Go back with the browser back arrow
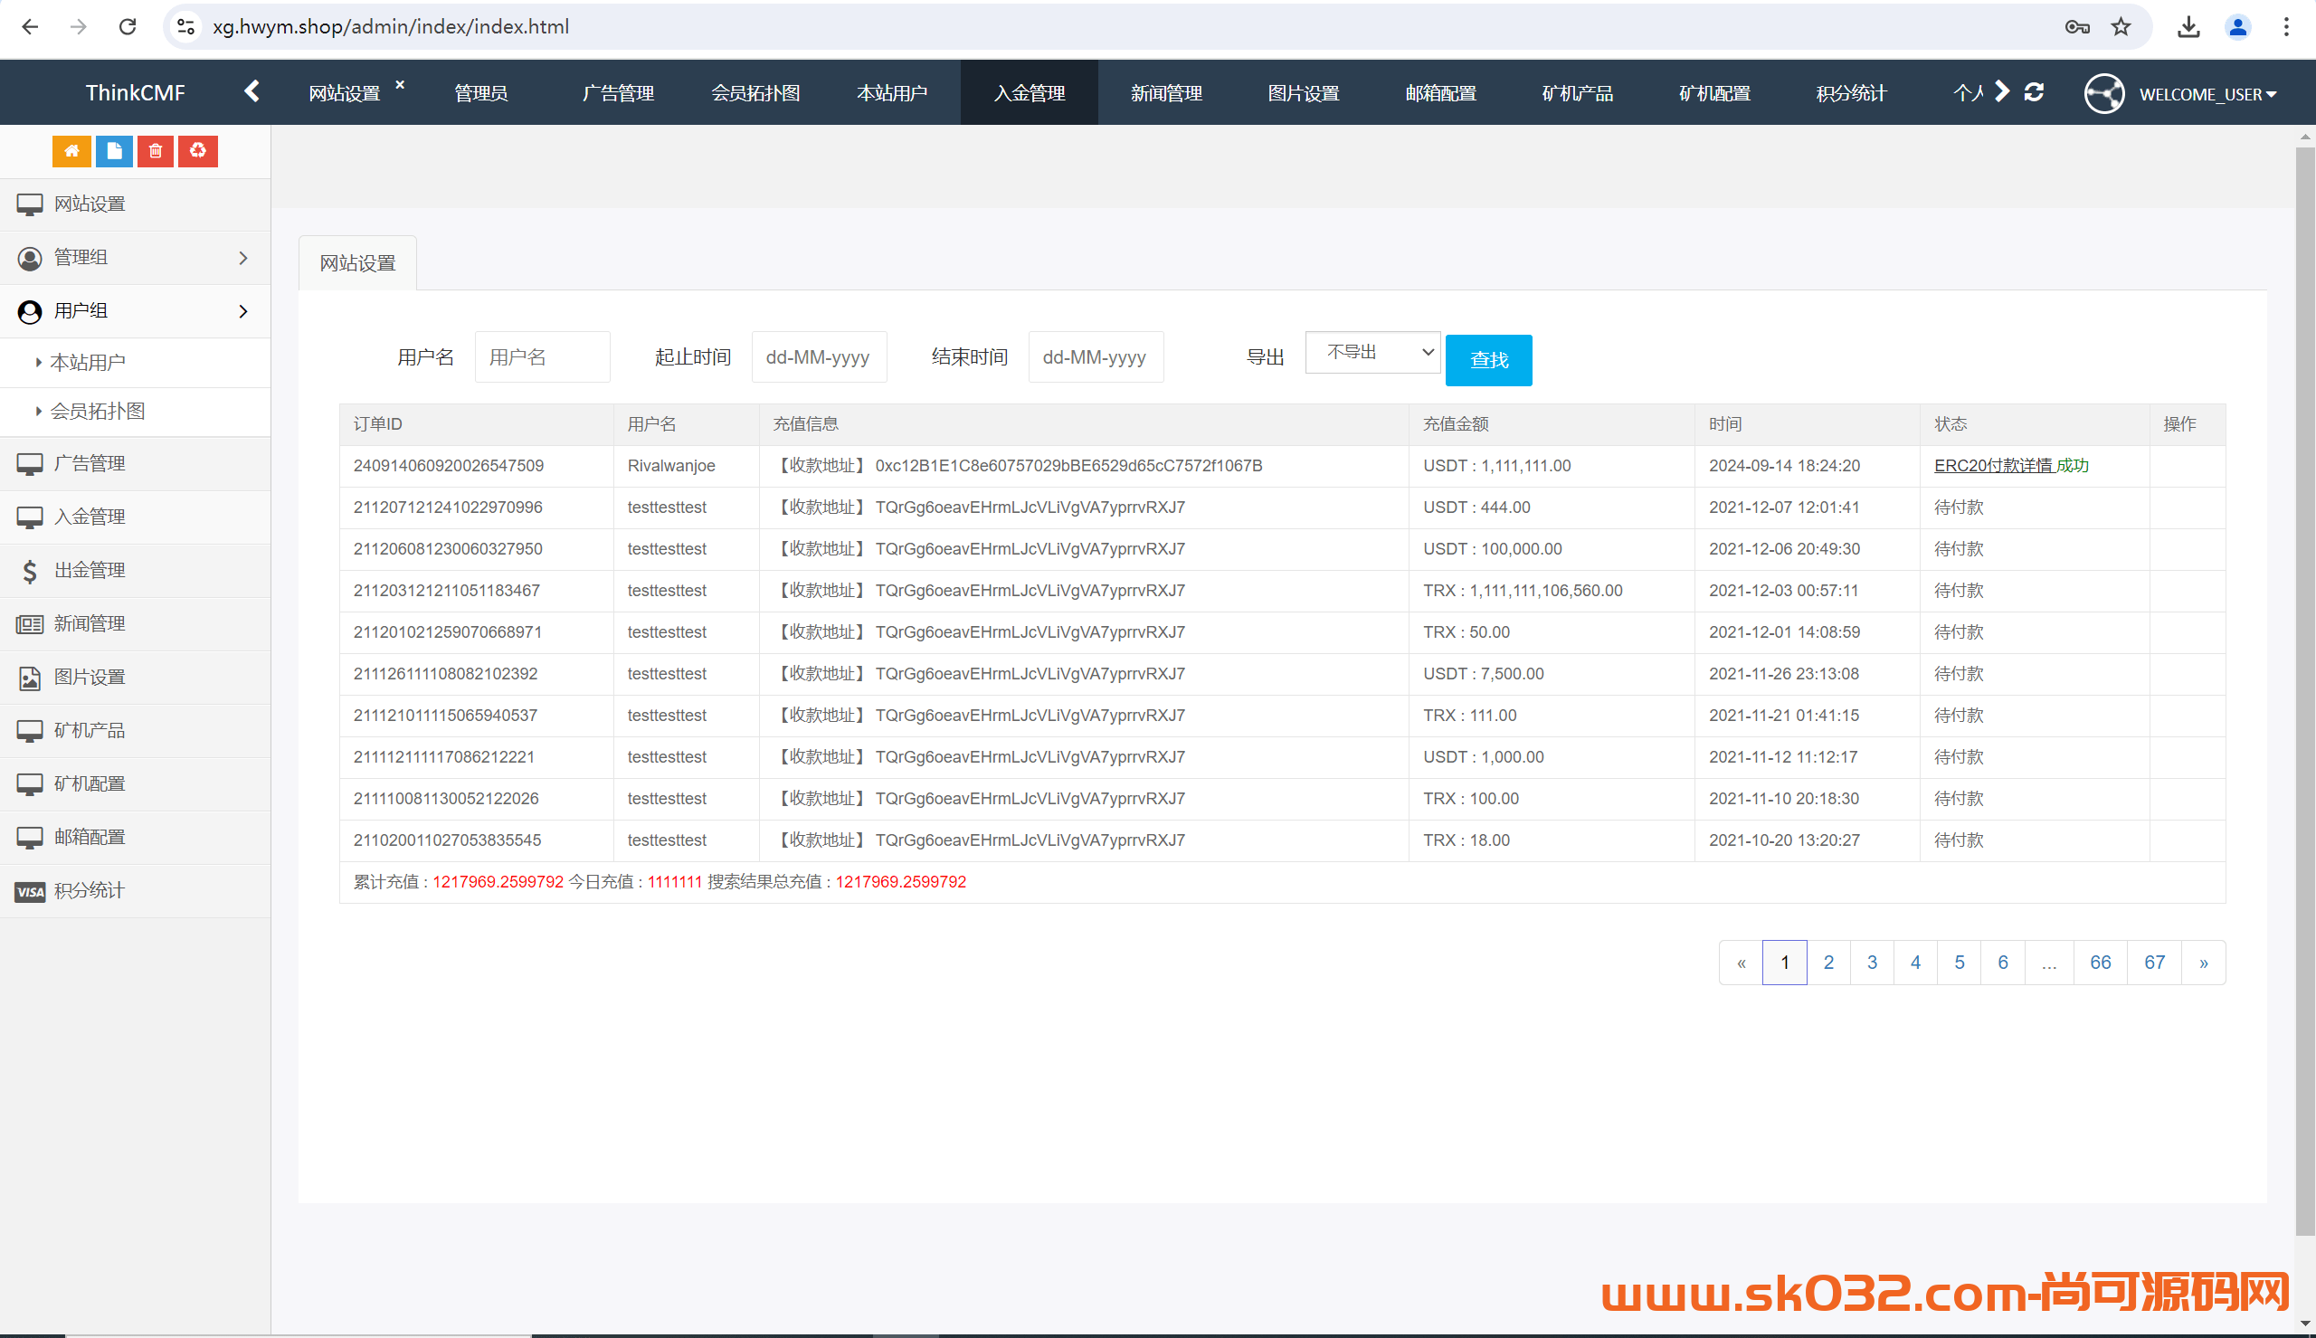 point(31,26)
